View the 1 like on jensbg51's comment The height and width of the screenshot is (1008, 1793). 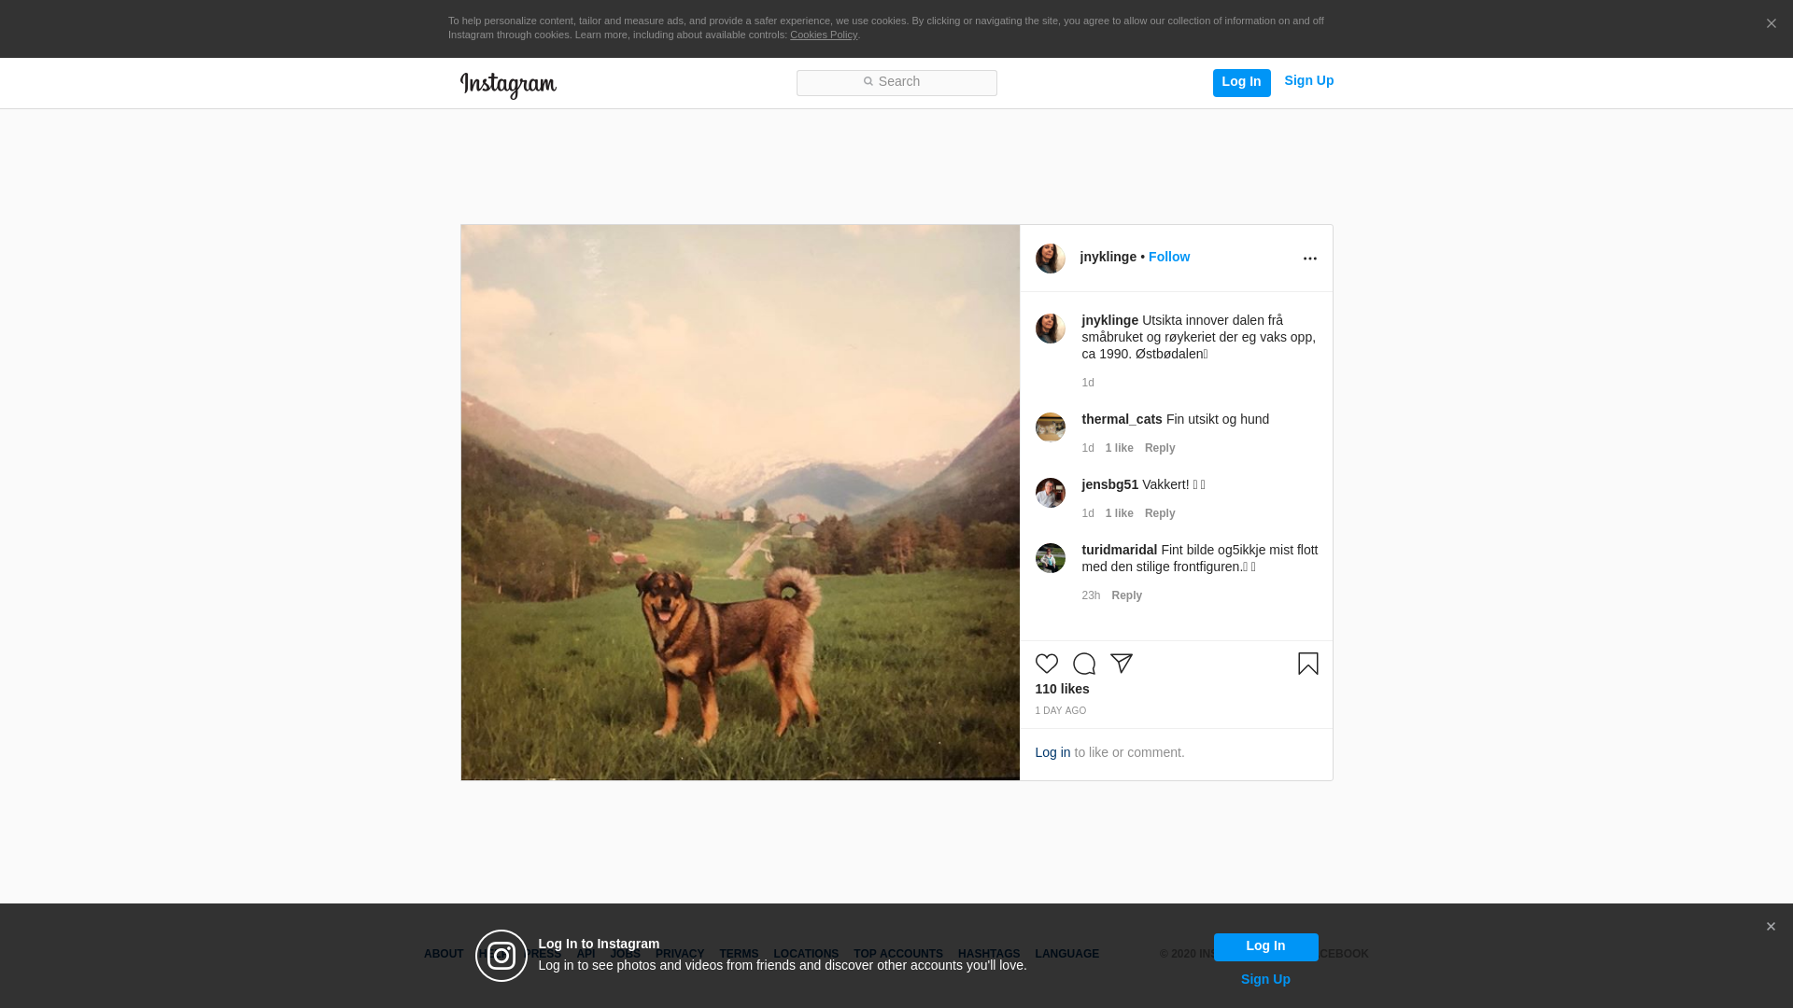[1119, 513]
